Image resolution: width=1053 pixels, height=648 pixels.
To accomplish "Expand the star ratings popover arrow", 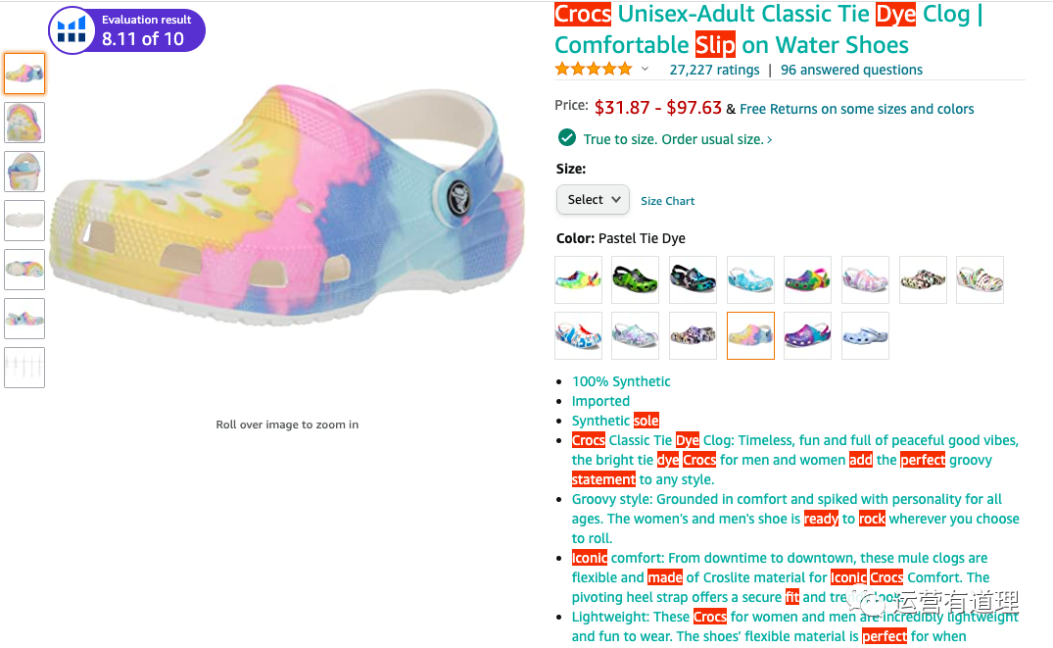I will click(645, 69).
